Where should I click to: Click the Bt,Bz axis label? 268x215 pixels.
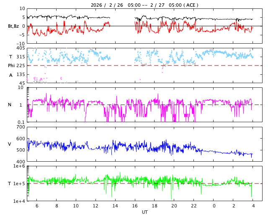coord(13,26)
